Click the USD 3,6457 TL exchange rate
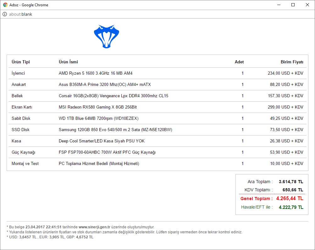The height and width of the screenshot is (250, 315). [x=23, y=237]
